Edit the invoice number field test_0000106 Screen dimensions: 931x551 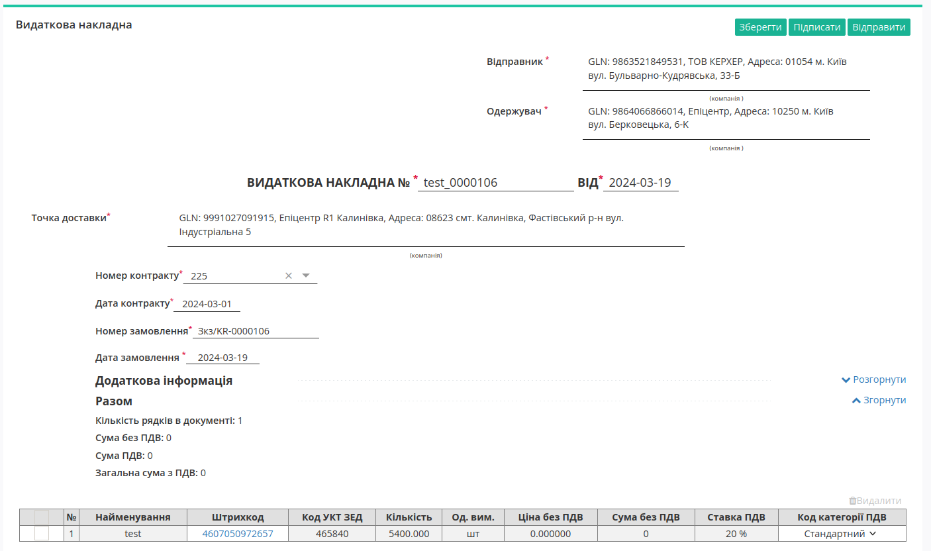496,183
